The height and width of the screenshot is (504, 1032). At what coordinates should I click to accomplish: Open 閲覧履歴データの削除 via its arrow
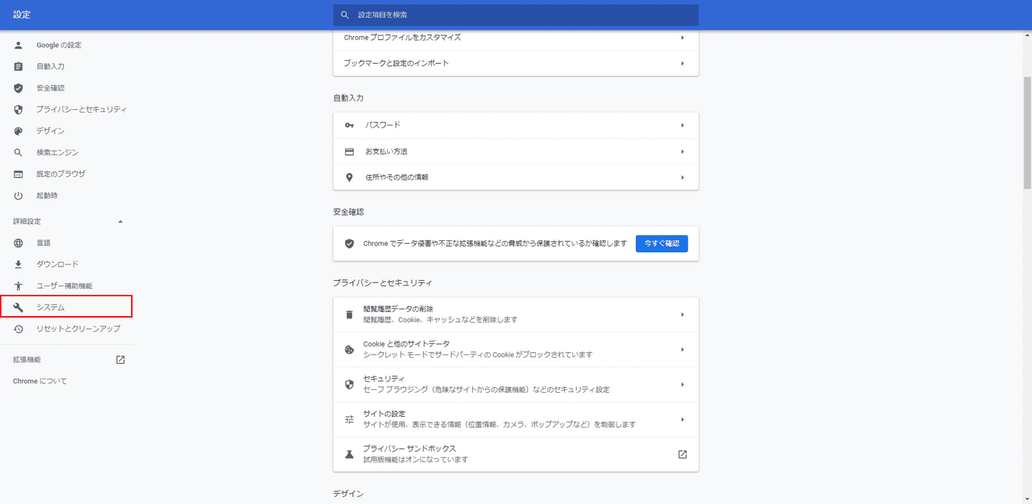(x=683, y=314)
